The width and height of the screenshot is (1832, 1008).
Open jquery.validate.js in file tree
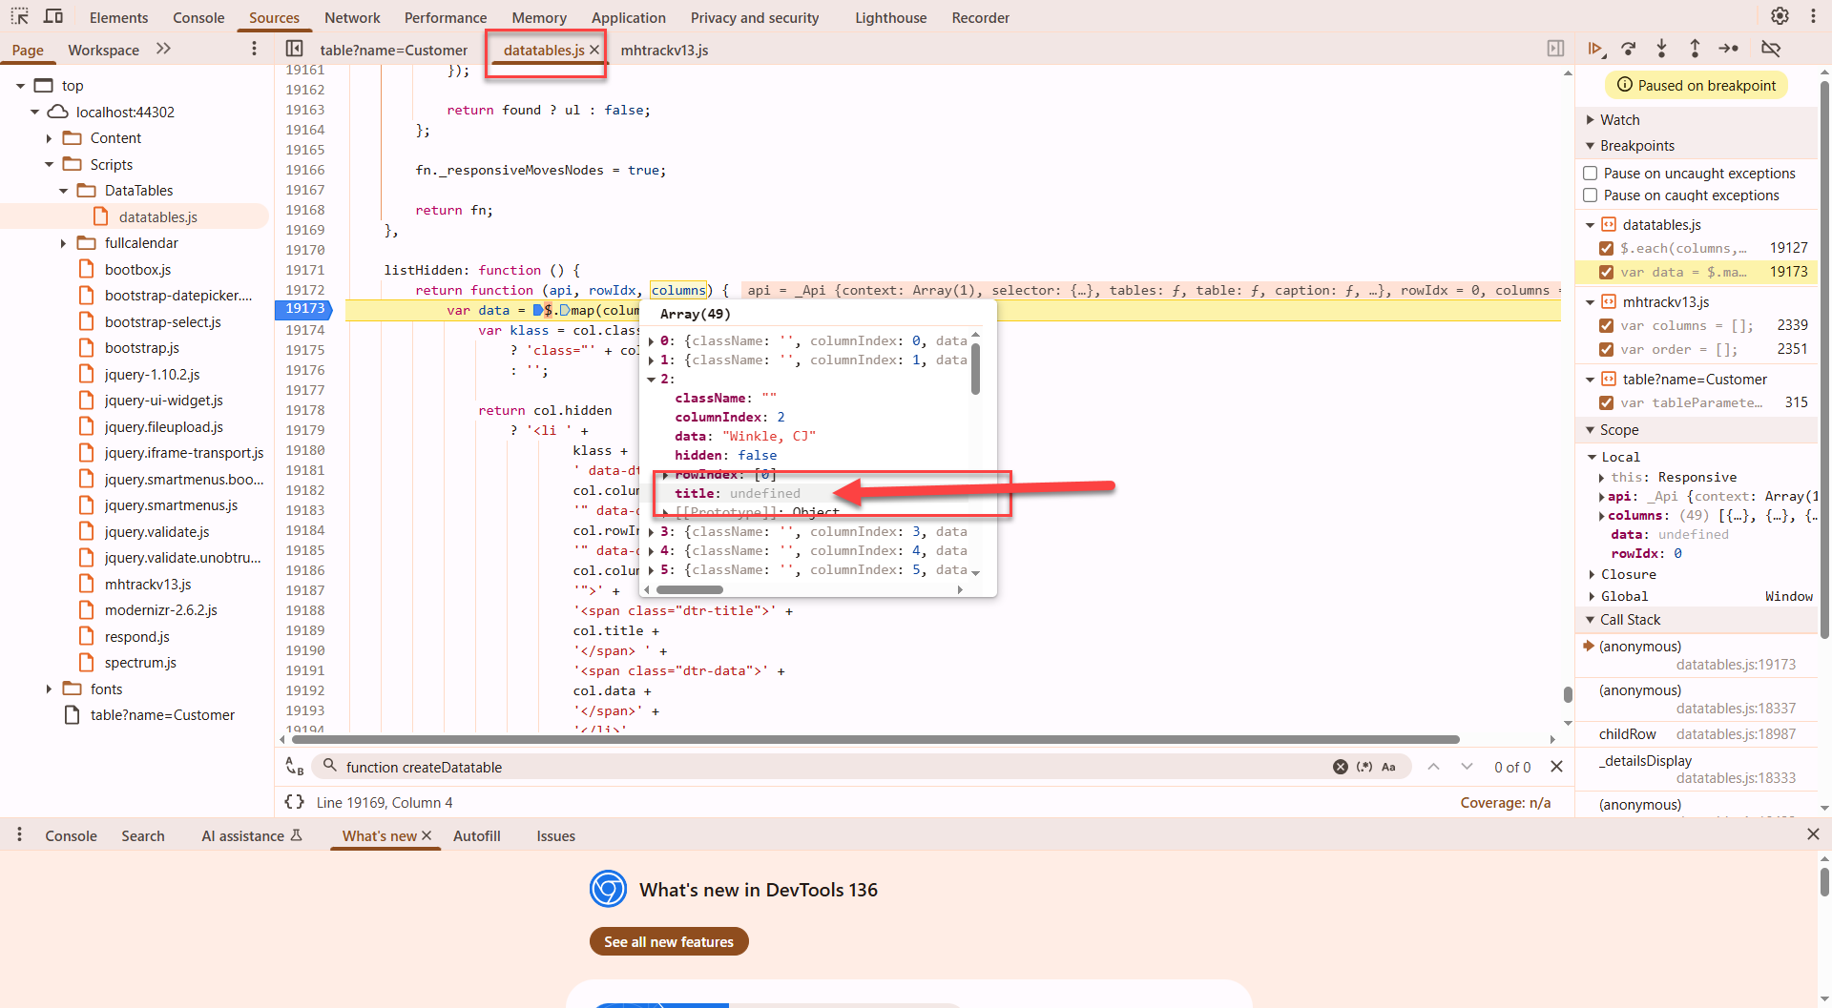[156, 531]
